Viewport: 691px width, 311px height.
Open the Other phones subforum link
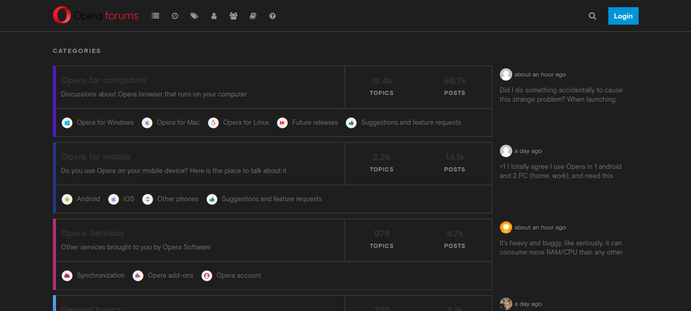pyautogui.click(x=178, y=199)
